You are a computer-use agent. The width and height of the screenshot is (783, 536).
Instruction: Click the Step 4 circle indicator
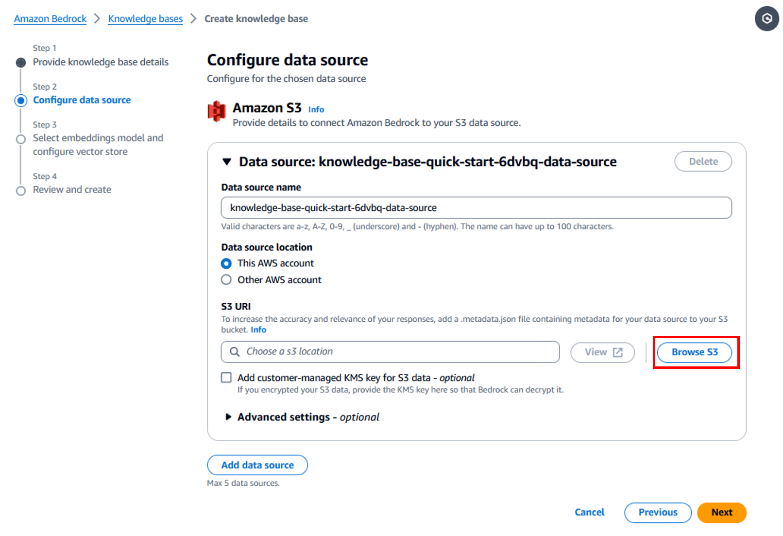[x=21, y=190]
